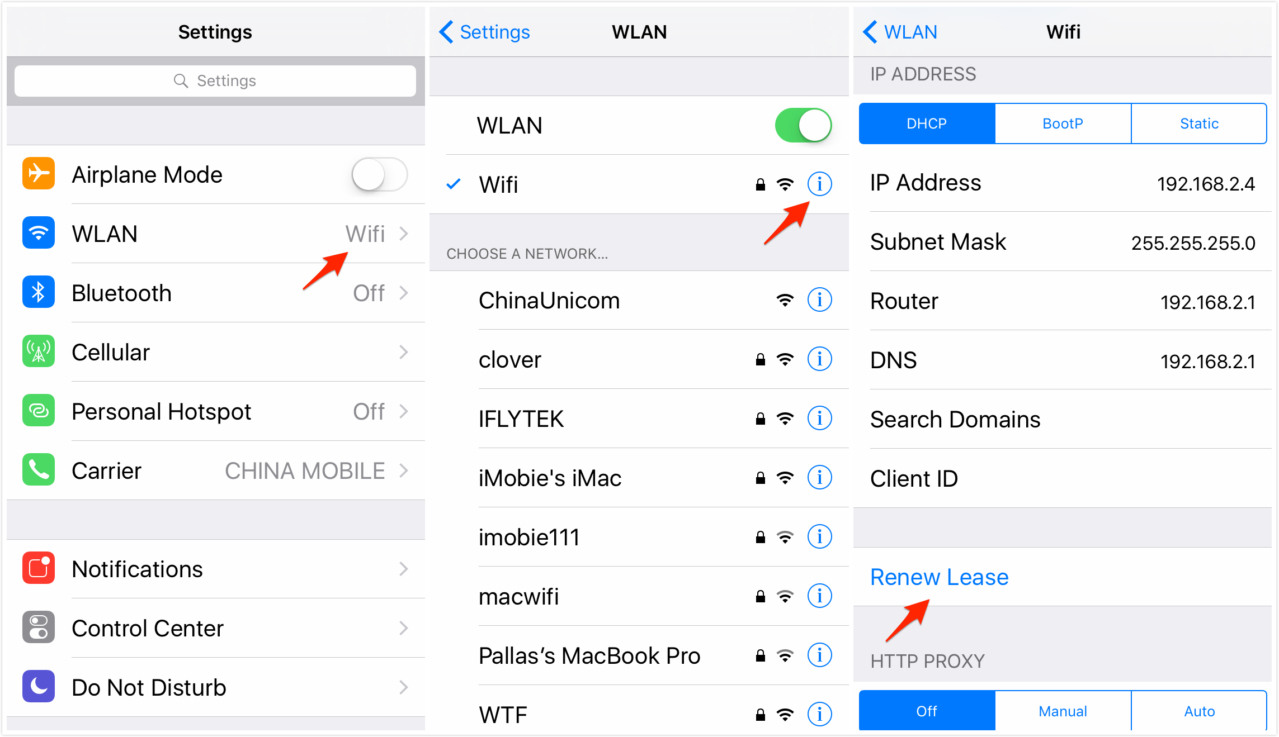Show info for the ChinaUnicom network
The image size is (1279, 737).
pos(819,300)
